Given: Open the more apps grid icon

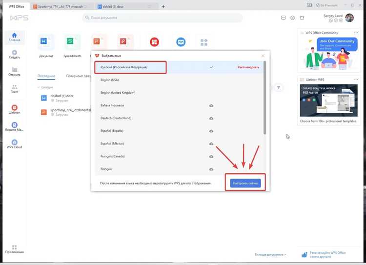Looking at the screenshot, I should tap(204, 42).
